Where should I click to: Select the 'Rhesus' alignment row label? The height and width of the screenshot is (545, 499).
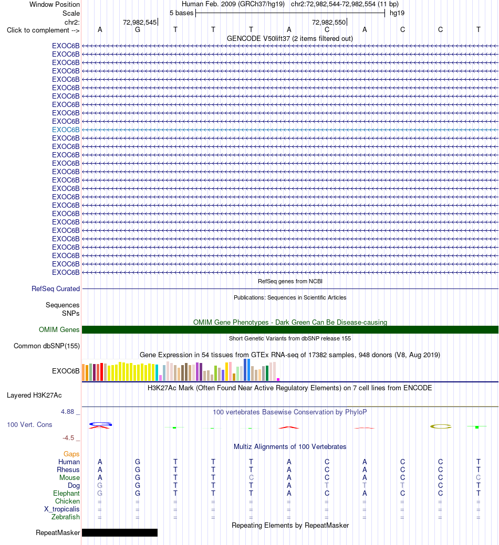[x=68, y=469]
